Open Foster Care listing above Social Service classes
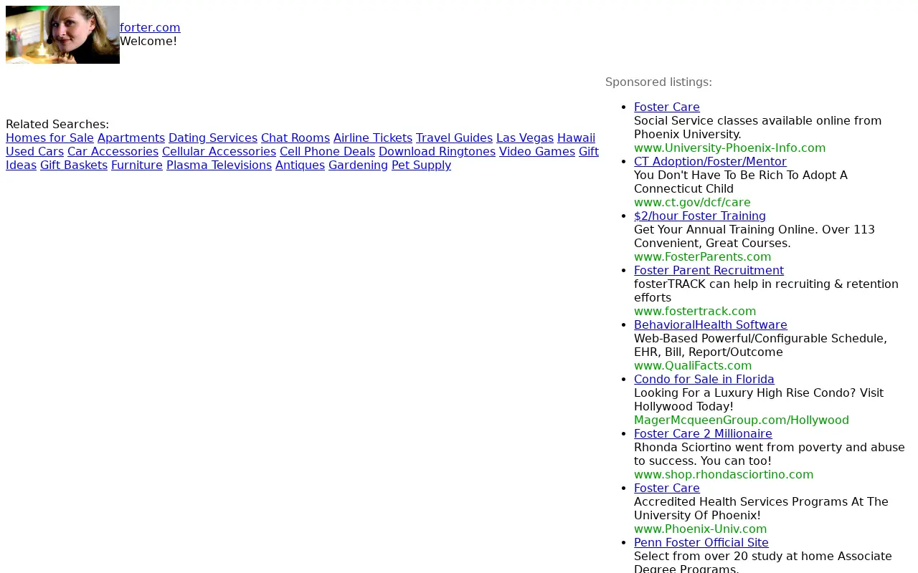 tap(667, 107)
